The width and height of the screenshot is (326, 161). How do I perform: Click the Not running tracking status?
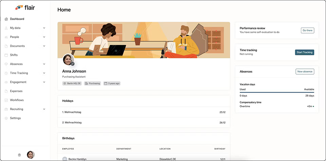246,54
